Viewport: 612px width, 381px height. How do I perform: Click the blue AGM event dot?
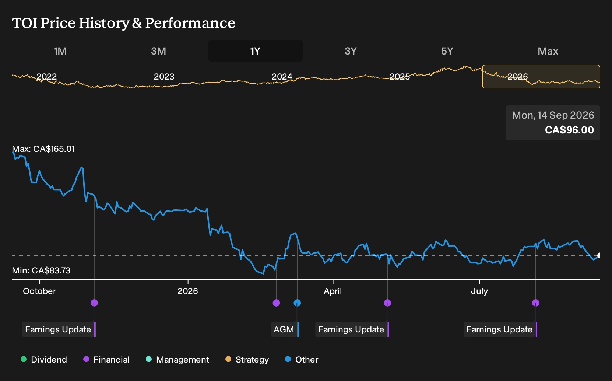click(297, 303)
